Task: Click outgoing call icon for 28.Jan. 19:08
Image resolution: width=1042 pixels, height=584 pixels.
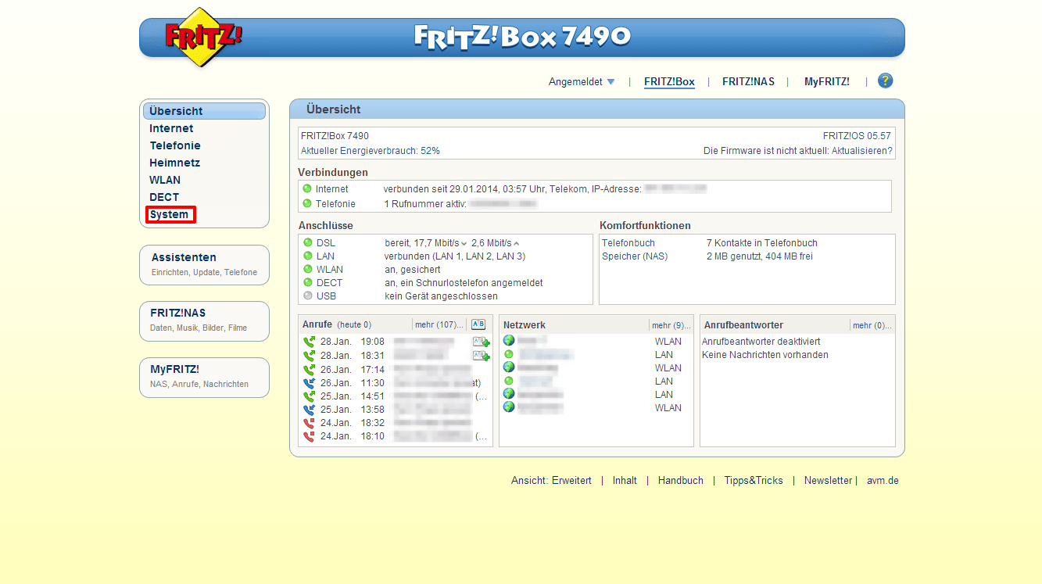Action: click(x=309, y=342)
